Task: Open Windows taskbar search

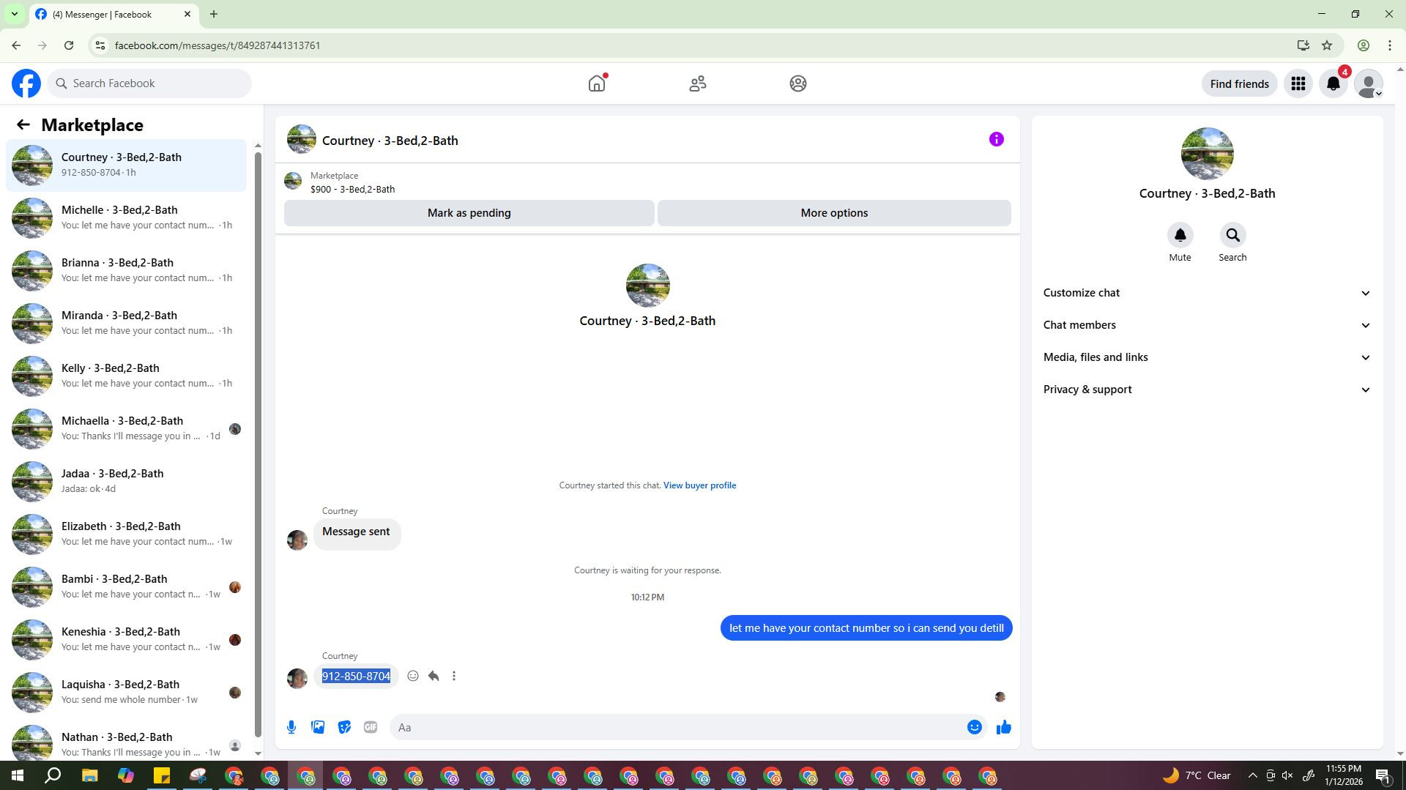Action: (53, 775)
